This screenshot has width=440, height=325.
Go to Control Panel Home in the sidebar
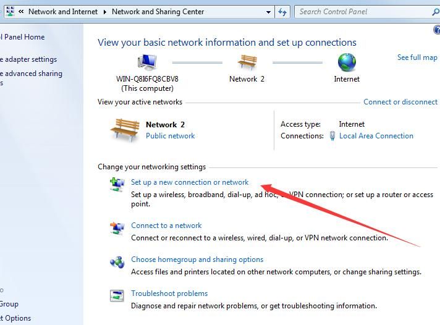click(x=22, y=37)
